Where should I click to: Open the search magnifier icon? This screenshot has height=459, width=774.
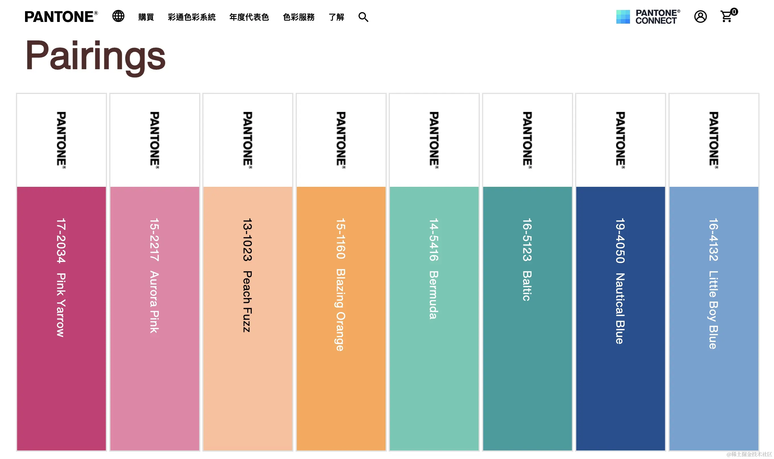(x=363, y=17)
